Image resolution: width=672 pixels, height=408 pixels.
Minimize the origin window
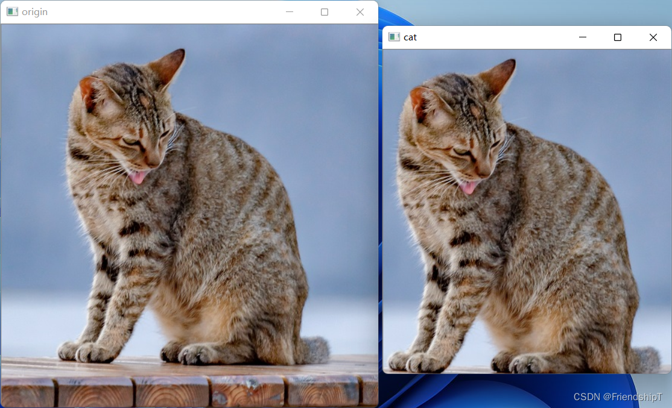290,12
